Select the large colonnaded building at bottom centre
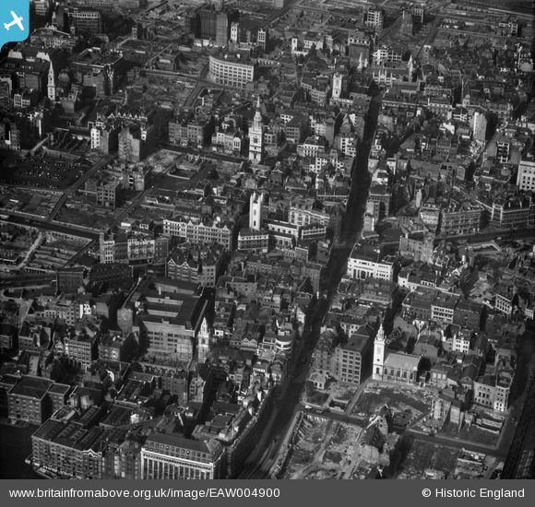 pos(182,458)
